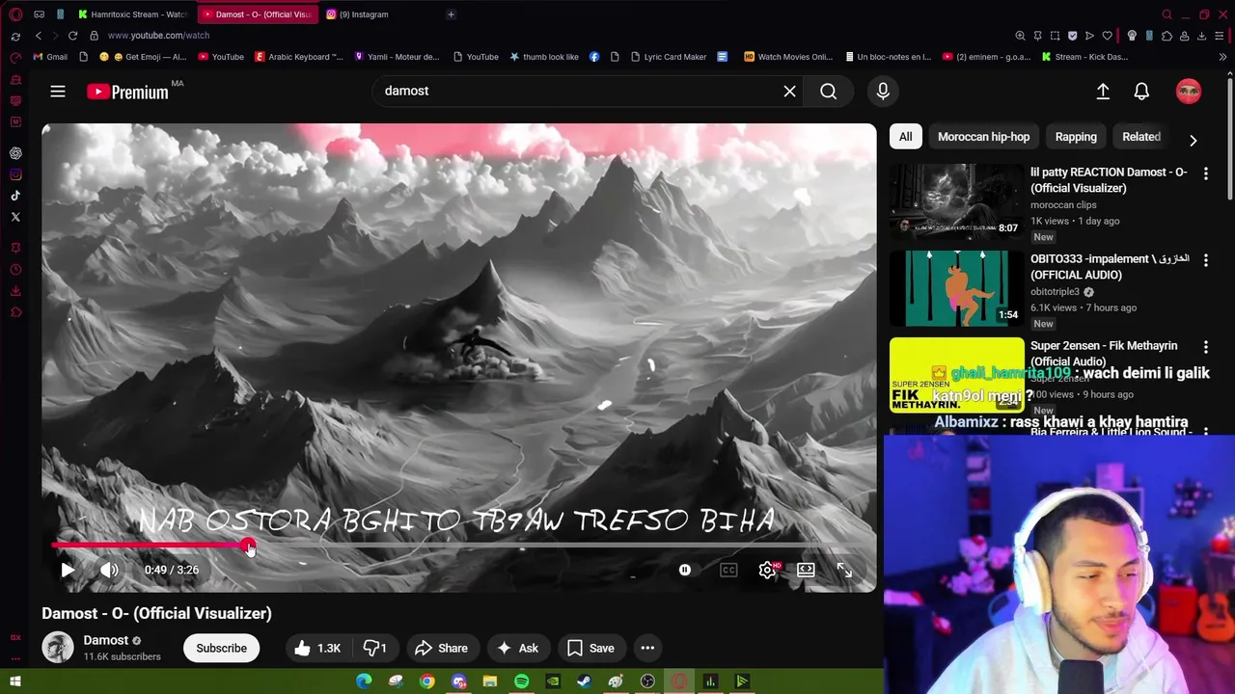Screen dimensions: 1235x694
Task: Switch to the Hamritoxic Stream tab
Action: point(133,14)
